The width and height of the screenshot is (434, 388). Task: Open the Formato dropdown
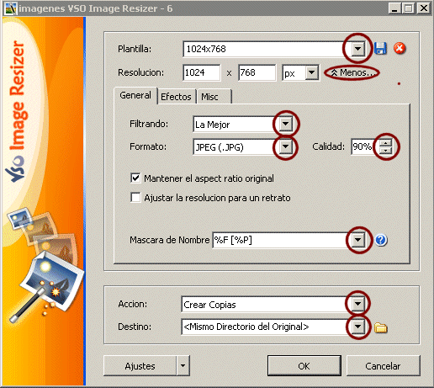tap(285, 146)
